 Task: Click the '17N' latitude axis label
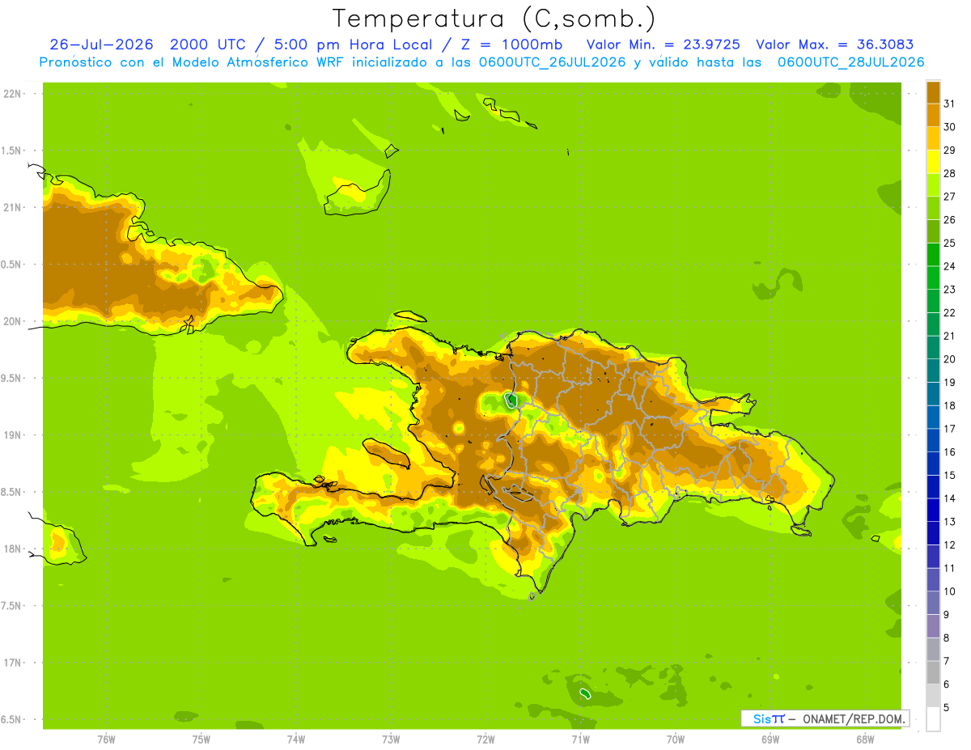(11, 663)
